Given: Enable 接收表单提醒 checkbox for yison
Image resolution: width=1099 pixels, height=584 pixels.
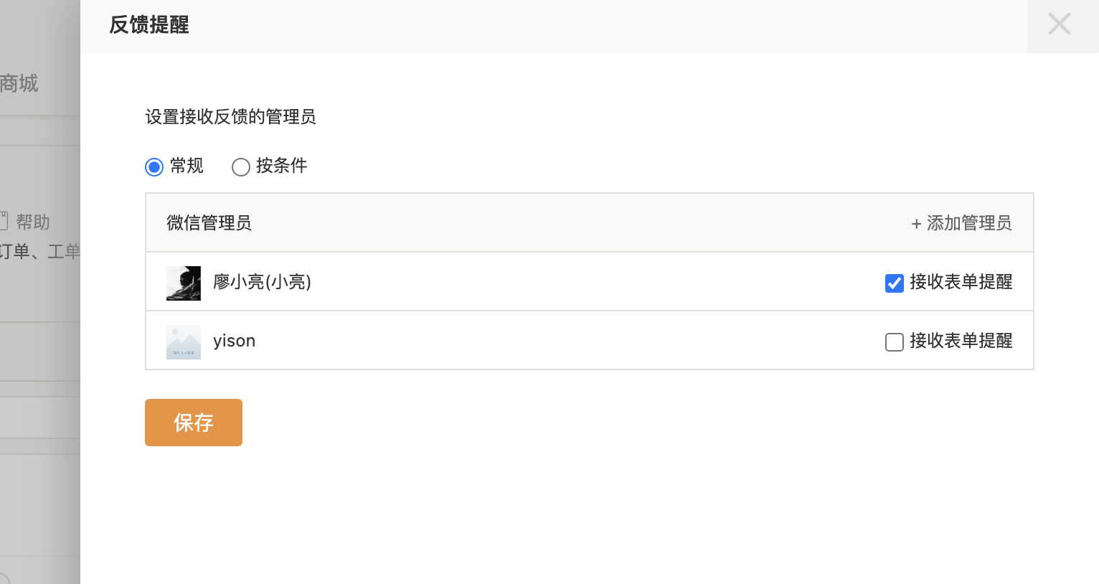Looking at the screenshot, I should (x=894, y=342).
